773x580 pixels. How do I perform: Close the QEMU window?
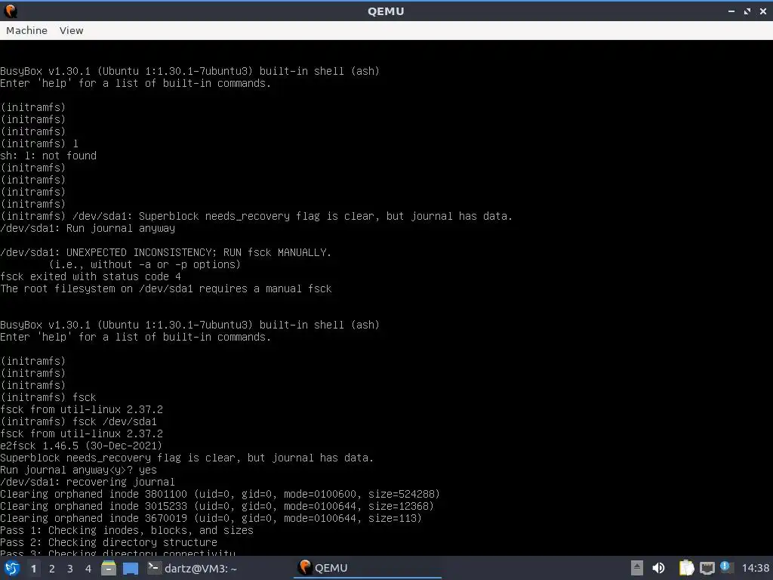coord(763,11)
